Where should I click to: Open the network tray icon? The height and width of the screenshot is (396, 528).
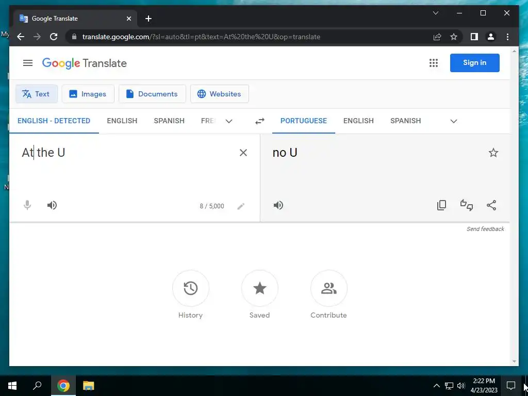pos(449,386)
